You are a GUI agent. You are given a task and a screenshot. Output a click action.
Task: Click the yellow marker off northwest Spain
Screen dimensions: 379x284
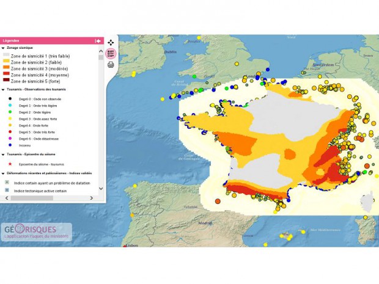(135, 186)
